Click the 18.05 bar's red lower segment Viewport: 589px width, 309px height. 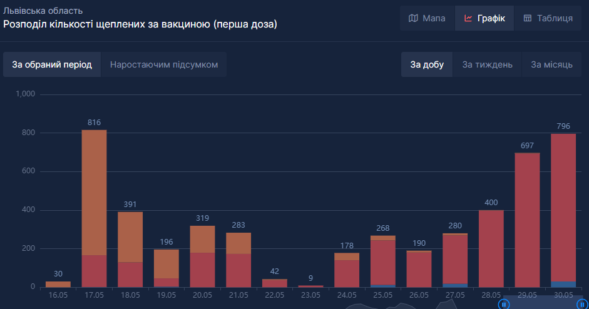130,275
